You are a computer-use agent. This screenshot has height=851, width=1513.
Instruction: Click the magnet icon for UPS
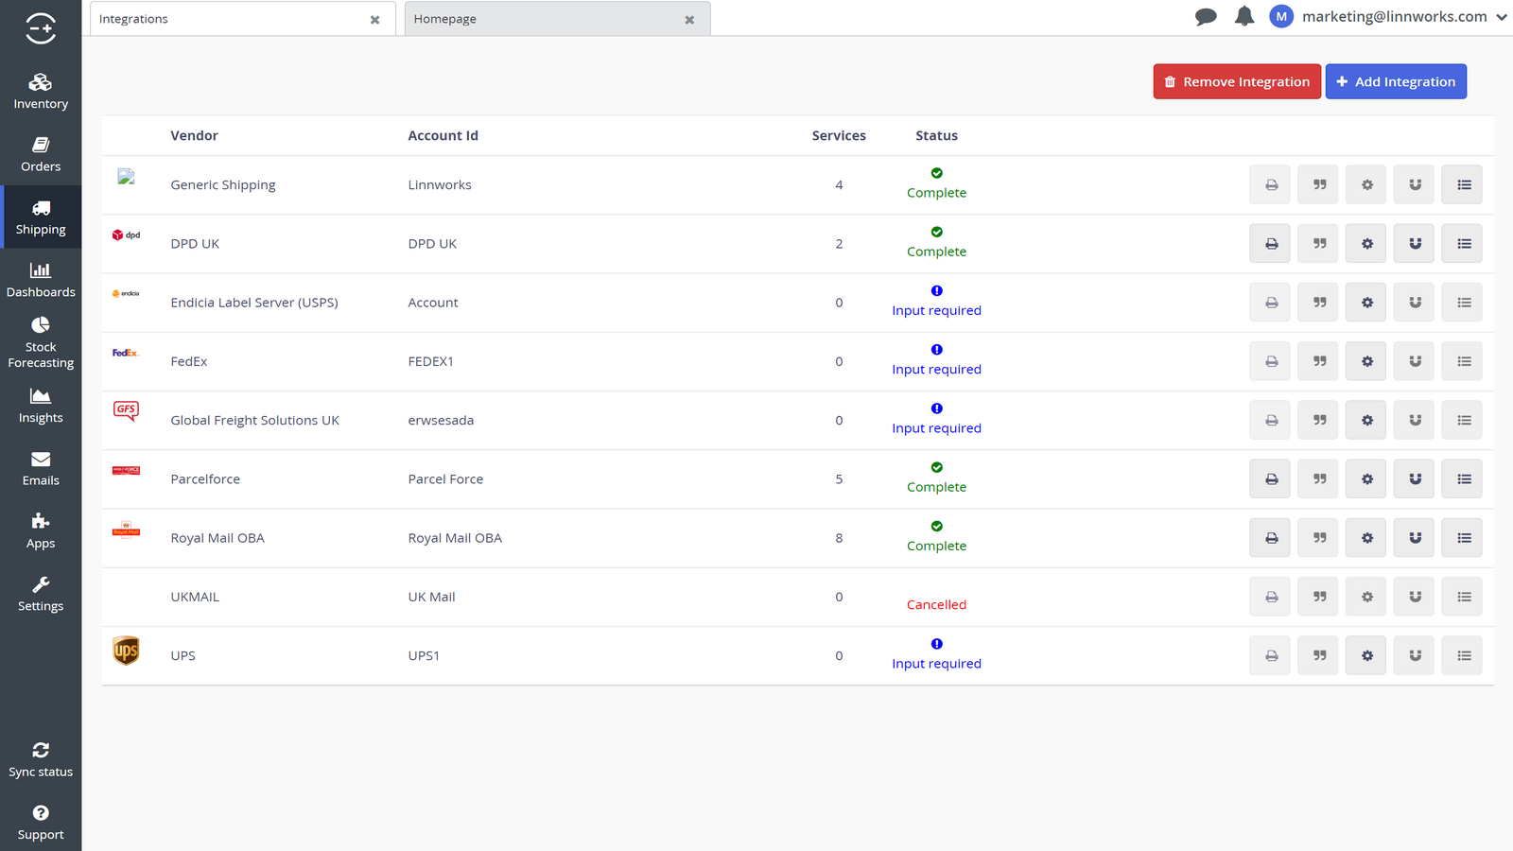coord(1415,655)
